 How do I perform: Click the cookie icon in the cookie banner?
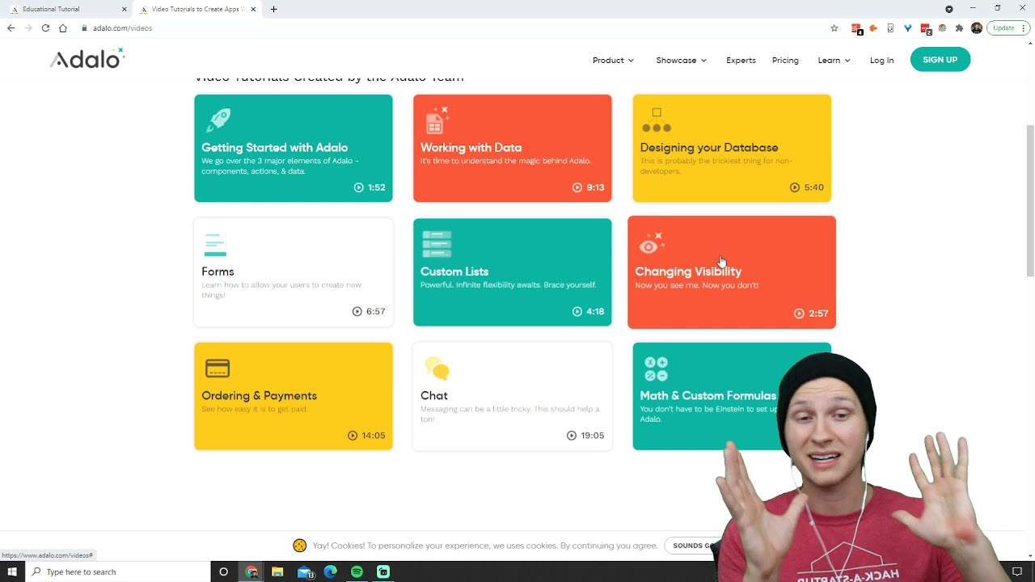pyautogui.click(x=300, y=546)
